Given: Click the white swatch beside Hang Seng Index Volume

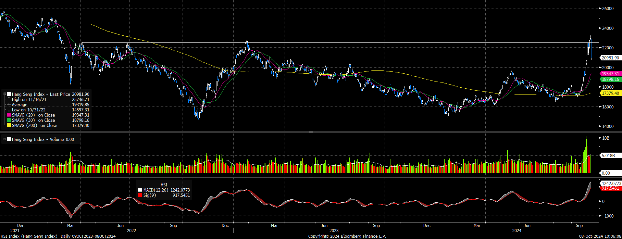Looking at the screenshot, I should click(x=9, y=139).
